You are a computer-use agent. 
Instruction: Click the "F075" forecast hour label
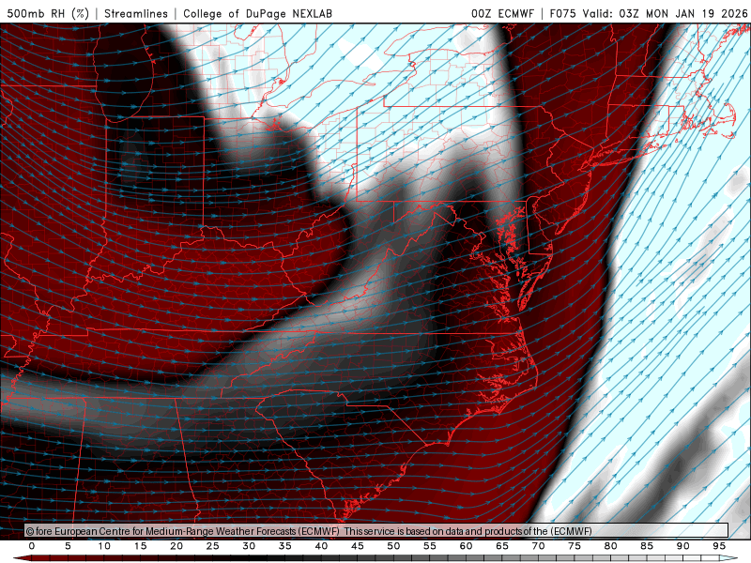tap(562, 13)
